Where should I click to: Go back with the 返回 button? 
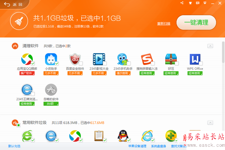pos(13,5)
